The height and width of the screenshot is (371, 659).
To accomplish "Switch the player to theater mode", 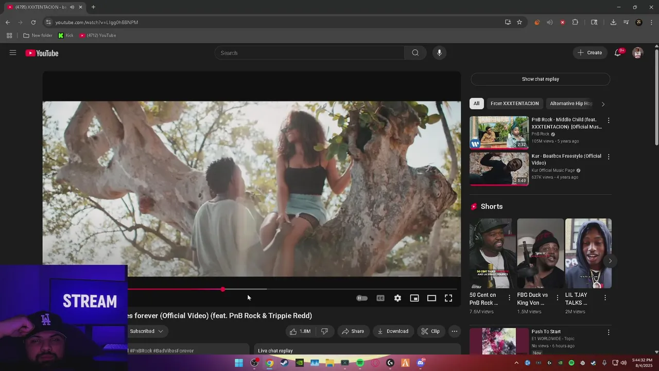I will point(431,298).
